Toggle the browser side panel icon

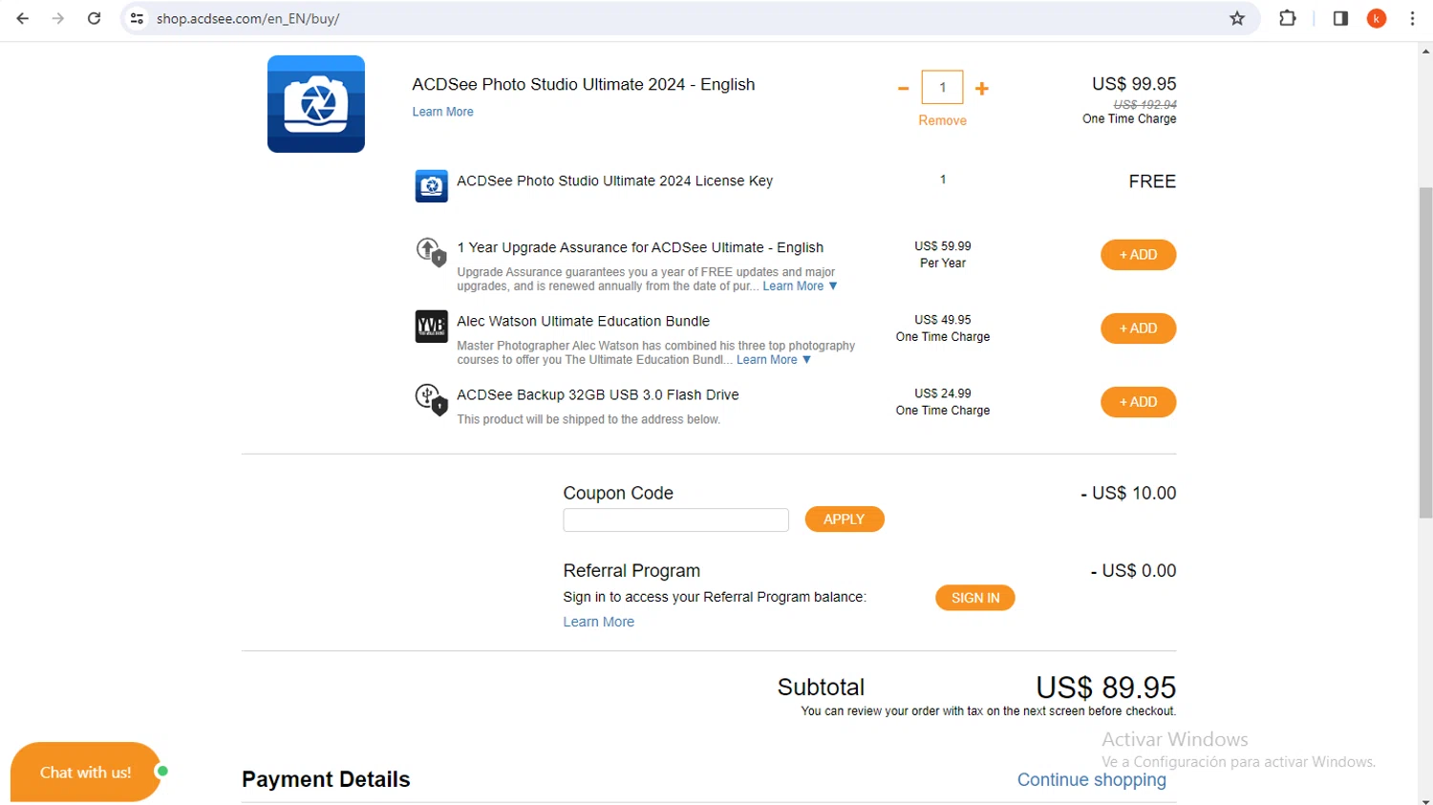pyautogui.click(x=1340, y=18)
